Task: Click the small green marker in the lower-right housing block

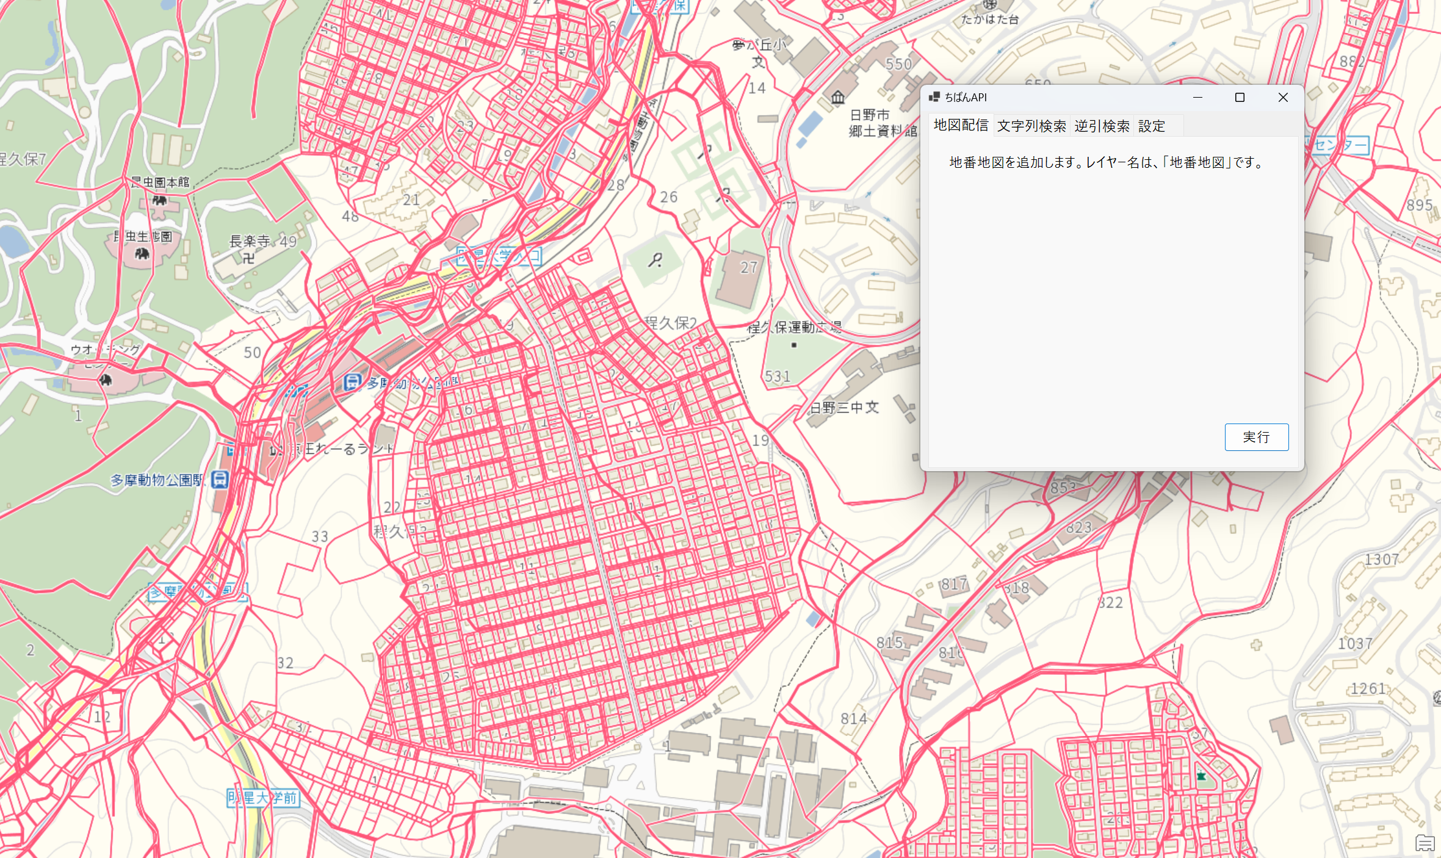Action: (x=1201, y=776)
